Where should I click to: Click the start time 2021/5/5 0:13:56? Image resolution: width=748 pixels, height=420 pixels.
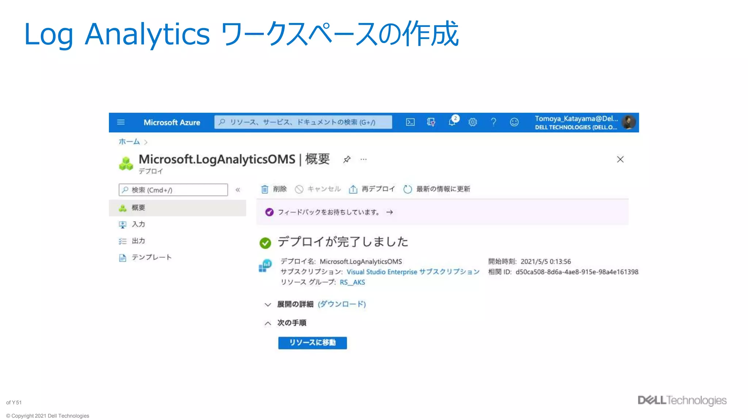coord(546,261)
